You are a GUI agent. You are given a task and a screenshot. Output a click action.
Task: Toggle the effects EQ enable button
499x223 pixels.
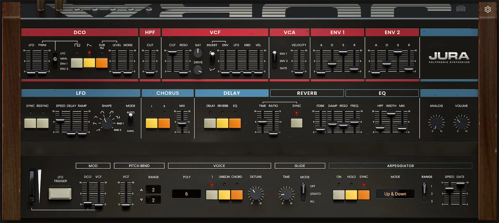point(235,123)
